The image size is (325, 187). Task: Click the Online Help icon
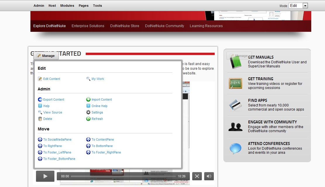coord(88,106)
